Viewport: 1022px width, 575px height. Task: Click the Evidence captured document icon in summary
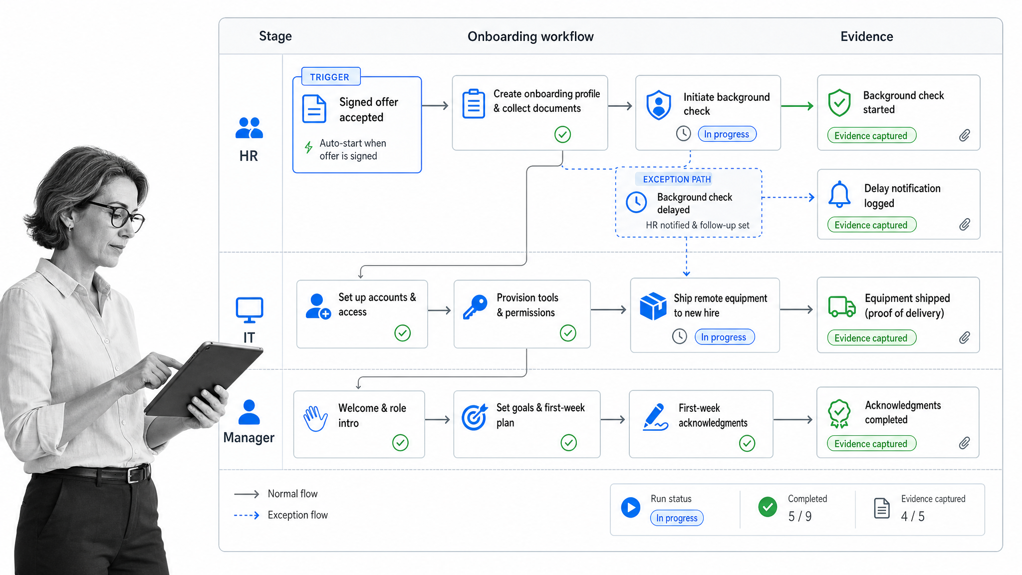(x=882, y=508)
